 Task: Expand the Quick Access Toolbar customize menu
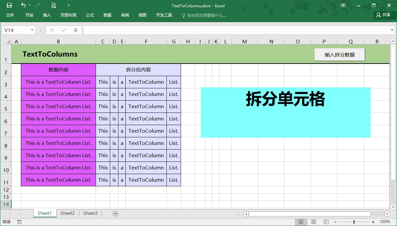68,6
